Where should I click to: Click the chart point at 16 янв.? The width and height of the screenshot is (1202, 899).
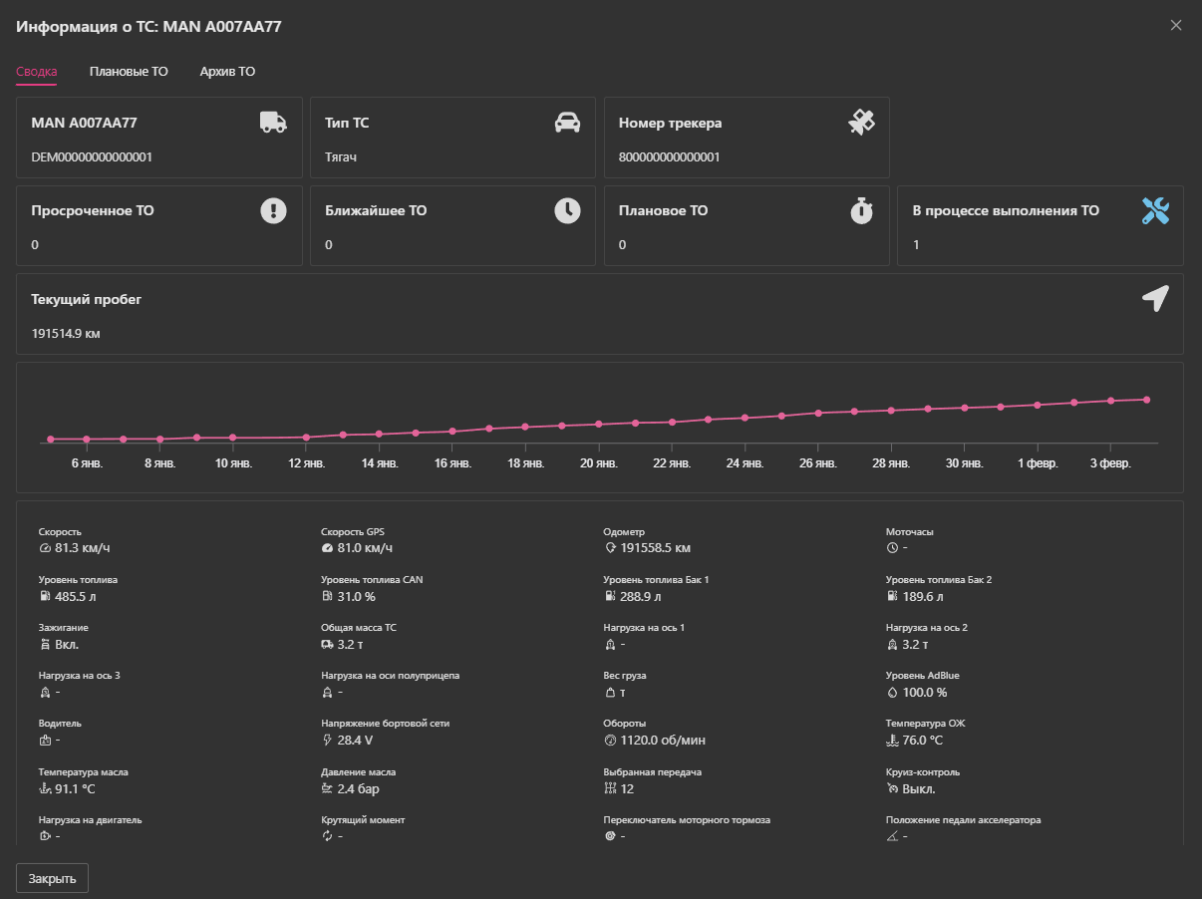click(452, 432)
